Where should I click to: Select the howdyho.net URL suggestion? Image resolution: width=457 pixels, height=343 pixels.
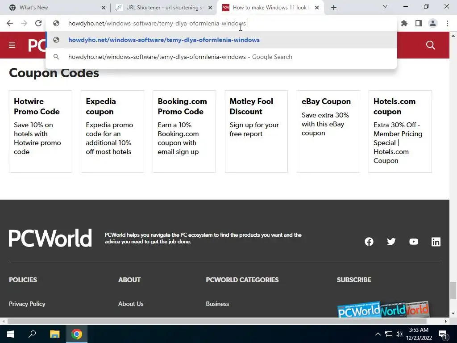pos(221,40)
